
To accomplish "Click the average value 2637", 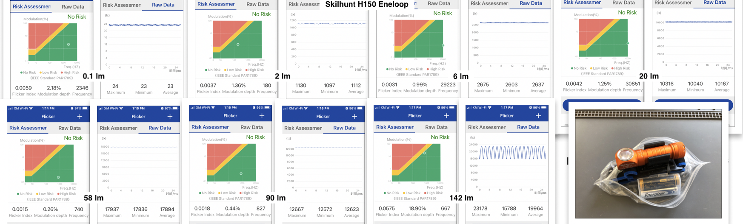I will click(x=538, y=84).
